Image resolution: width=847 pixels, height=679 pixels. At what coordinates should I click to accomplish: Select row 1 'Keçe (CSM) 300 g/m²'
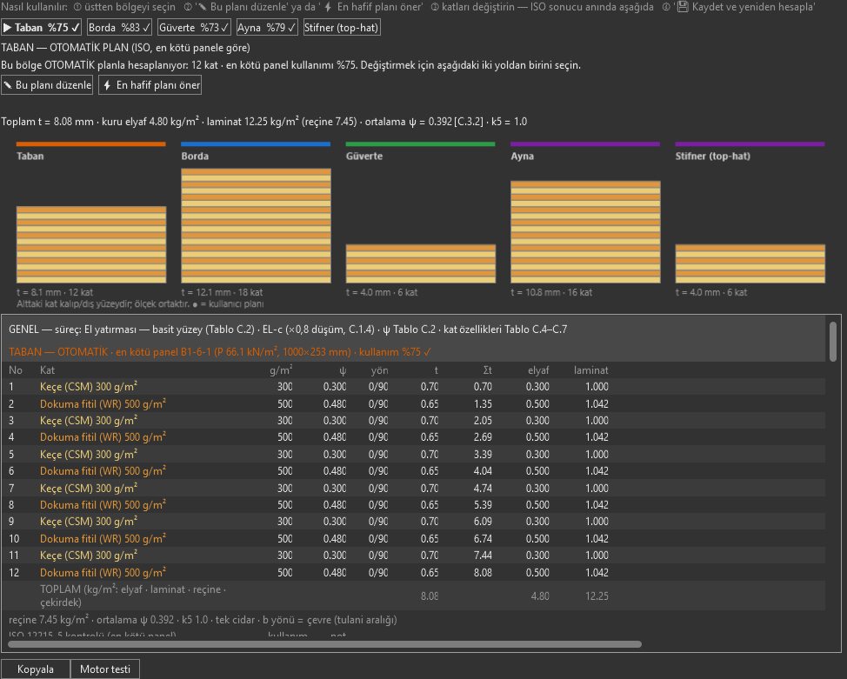[x=413, y=387]
